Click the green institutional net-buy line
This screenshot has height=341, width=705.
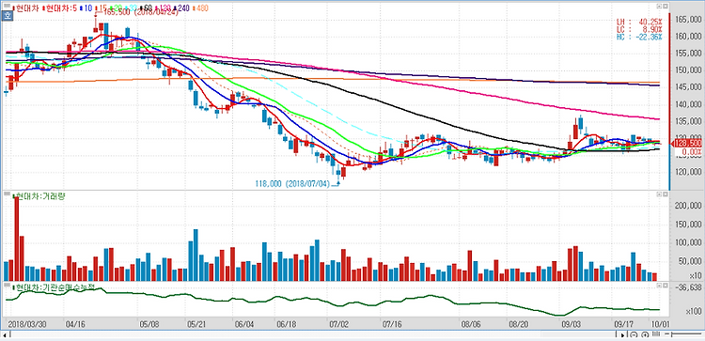(333, 302)
